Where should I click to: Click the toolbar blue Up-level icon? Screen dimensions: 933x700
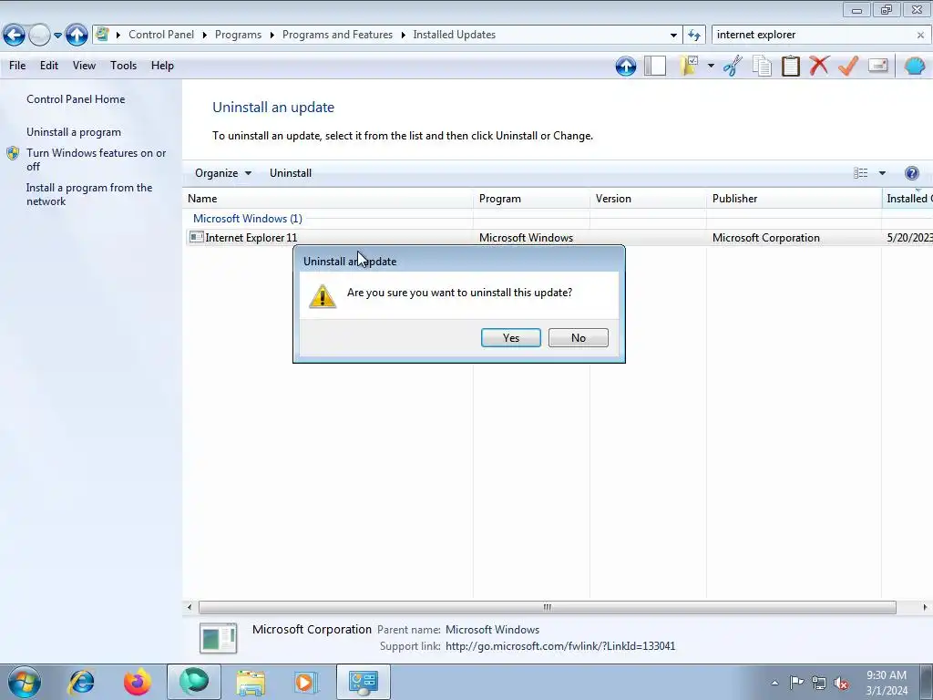point(625,66)
